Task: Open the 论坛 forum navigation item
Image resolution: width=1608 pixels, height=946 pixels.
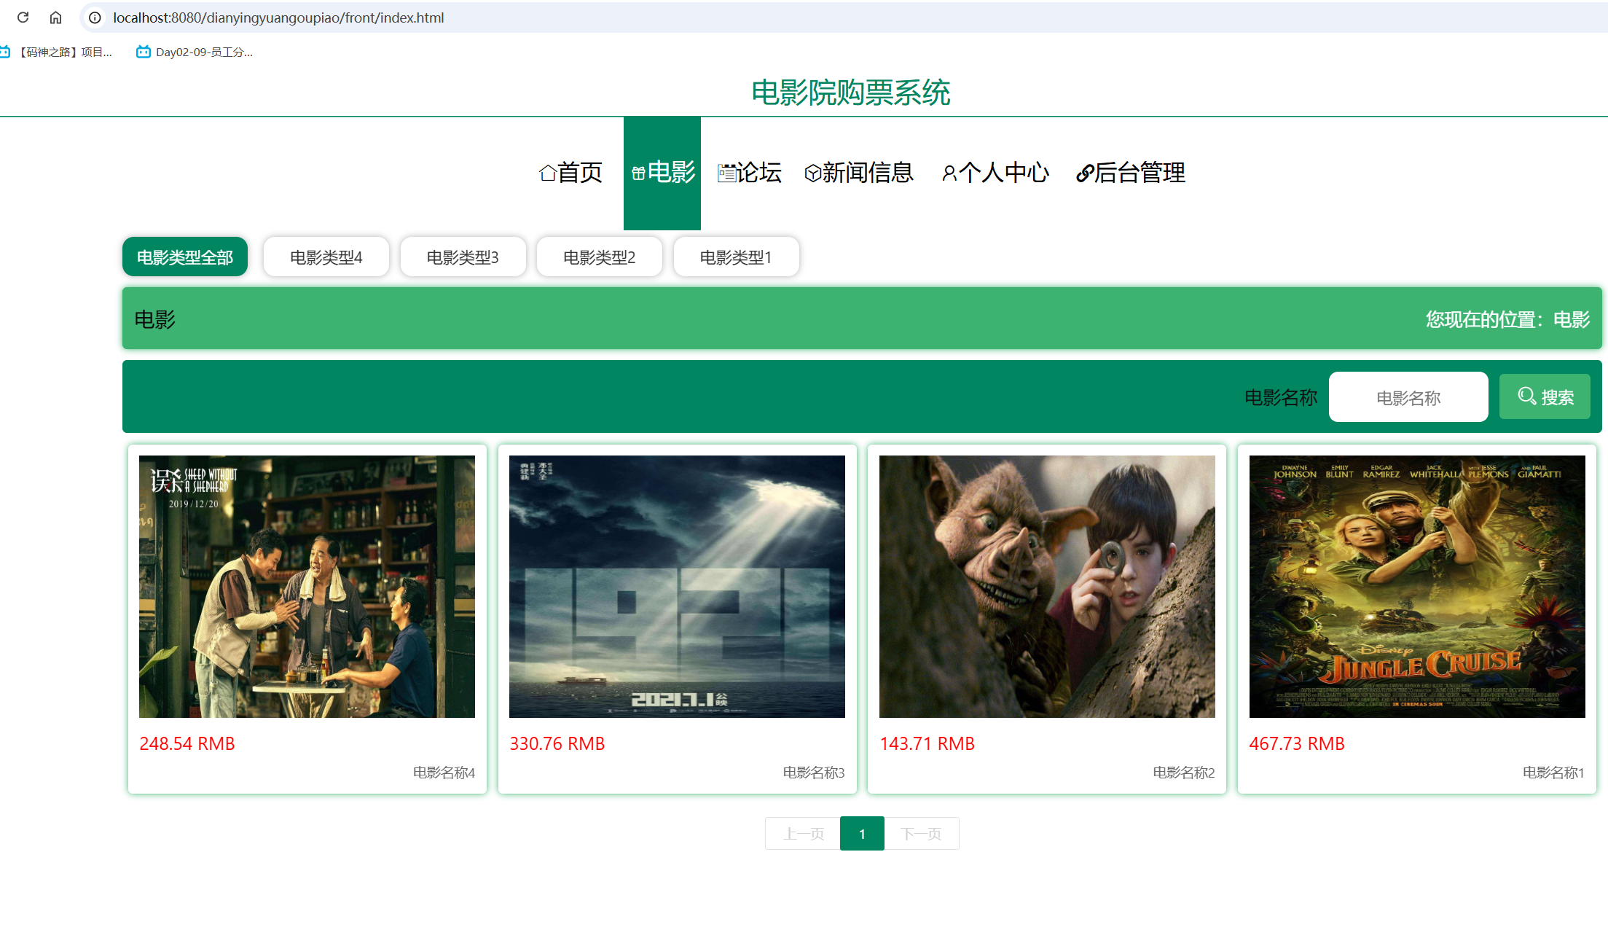Action: [x=750, y=173]
